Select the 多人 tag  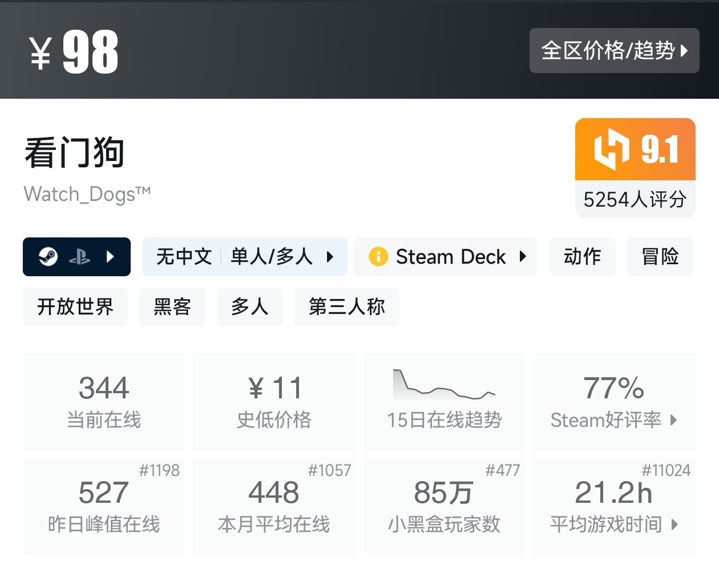coord(250,307)
